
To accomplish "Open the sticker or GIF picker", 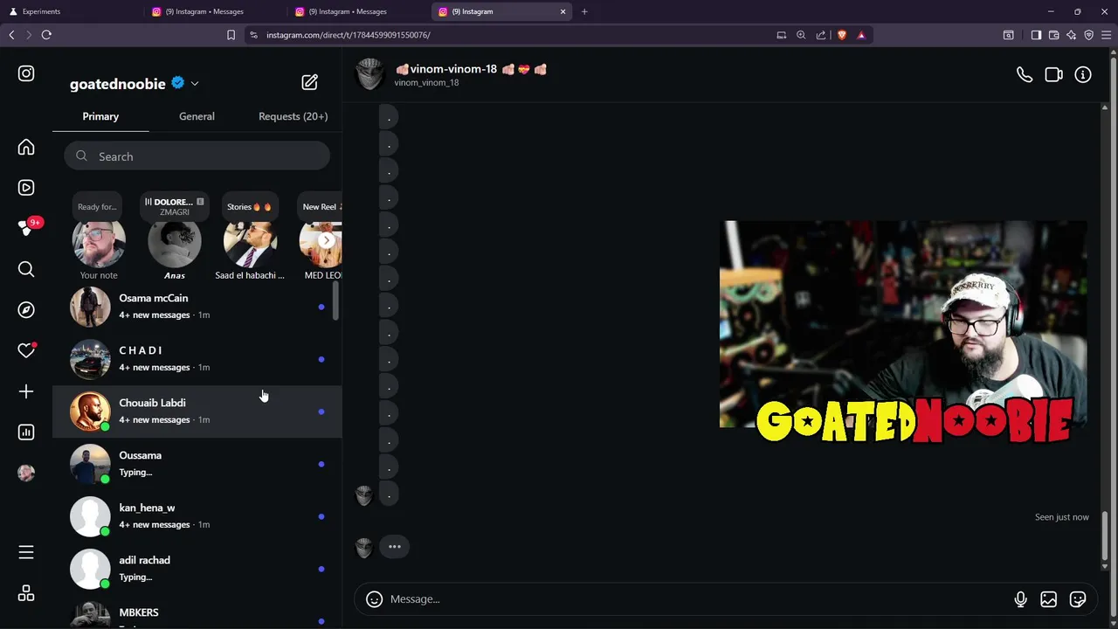I will click(x=1078, y=599).
